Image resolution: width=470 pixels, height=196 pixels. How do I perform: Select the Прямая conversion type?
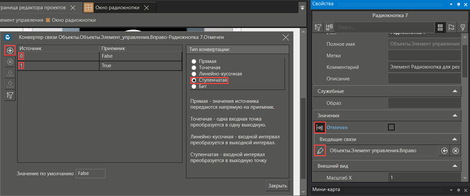click(194, 62)
